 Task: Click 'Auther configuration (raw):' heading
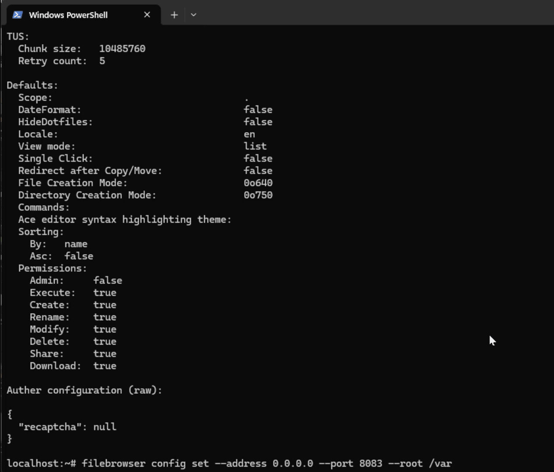point(84,390)
